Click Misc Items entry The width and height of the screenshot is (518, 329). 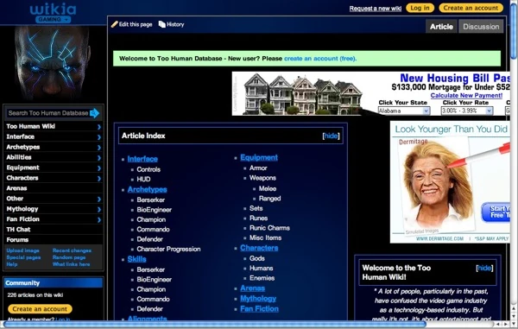265,237
